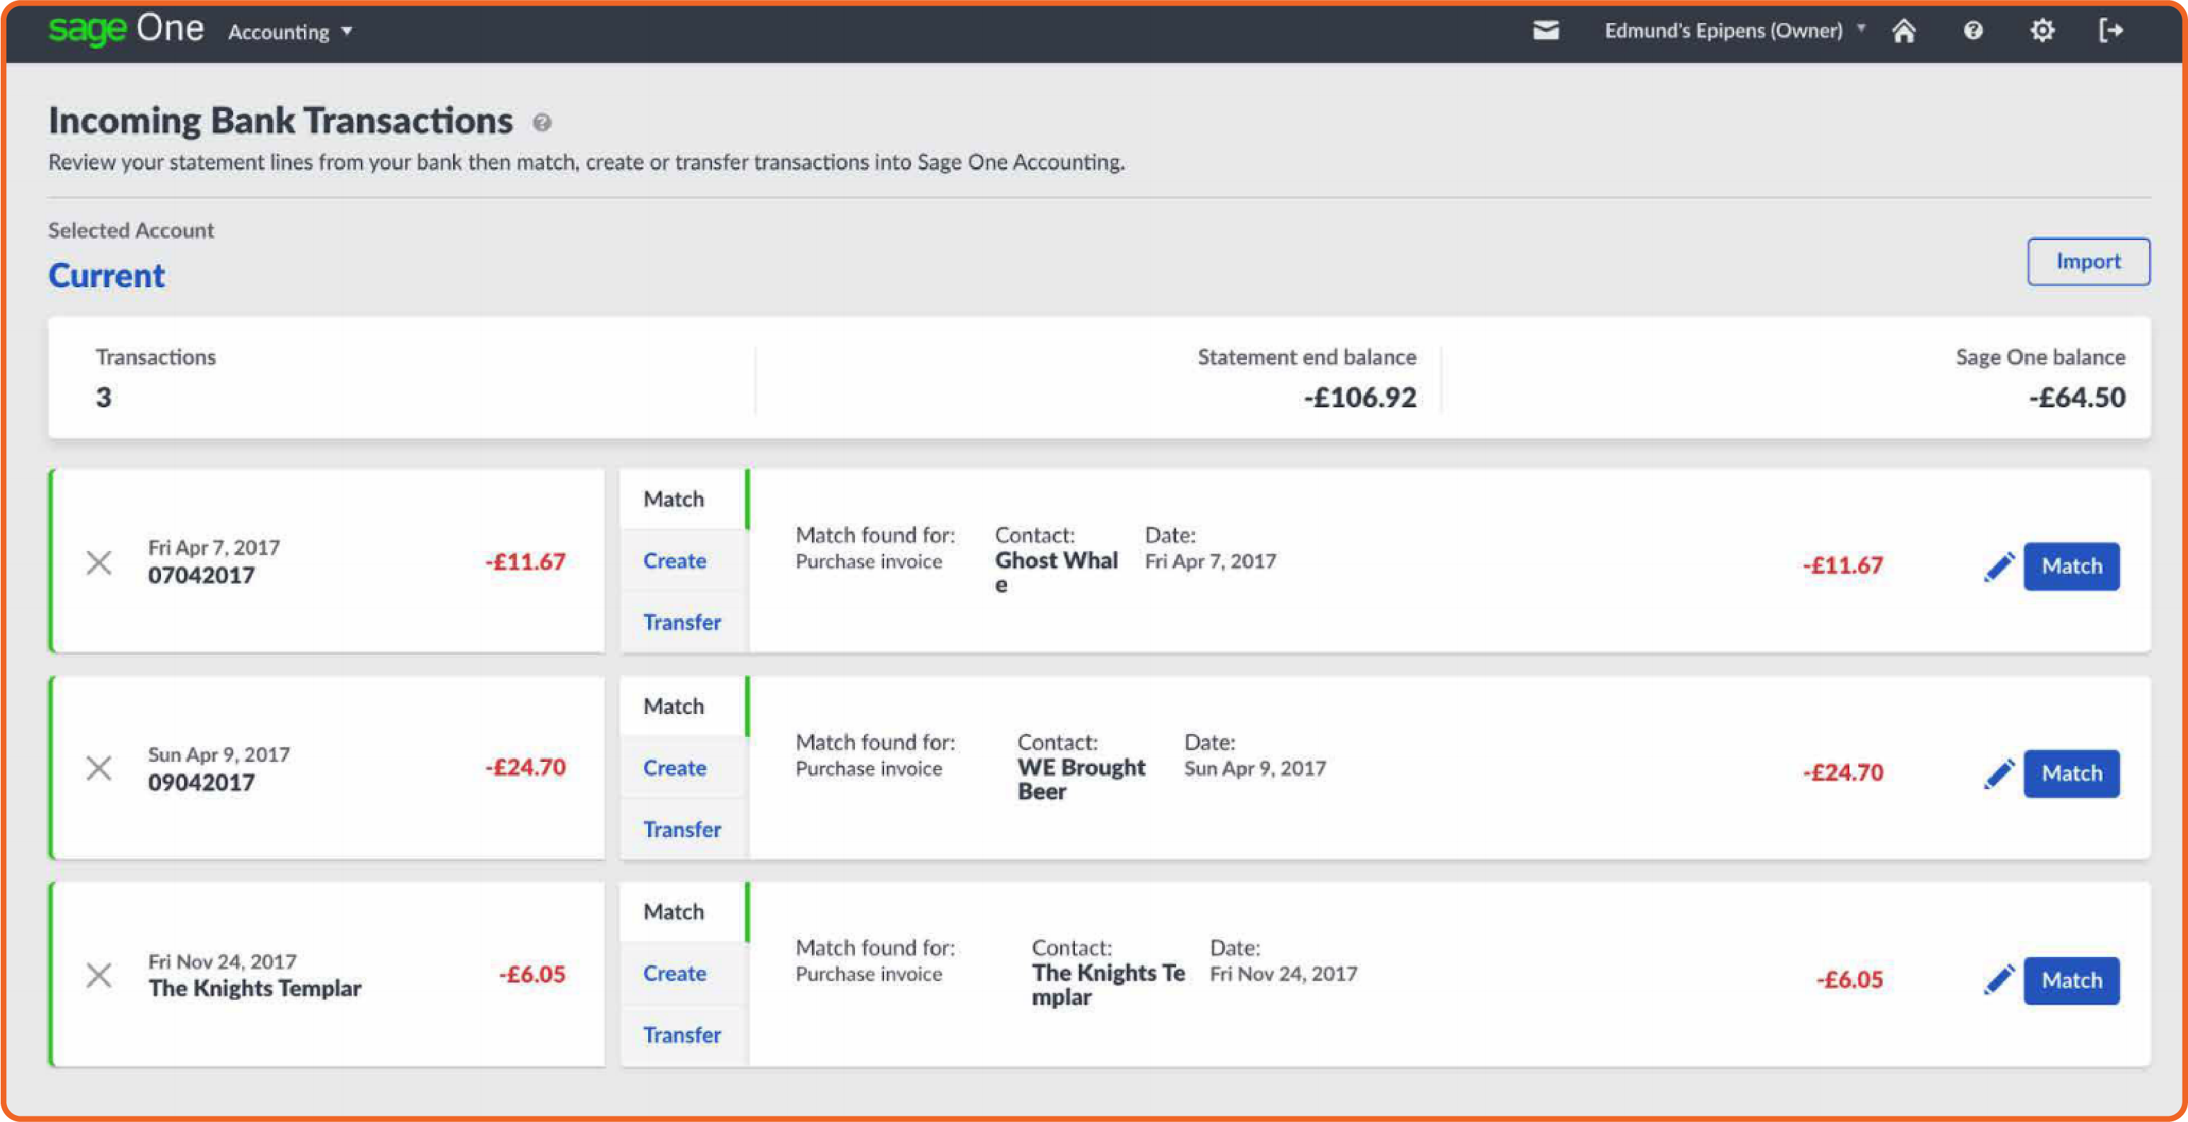Open the Current account link
Viewport: 2188px width, 1122px height.
(106, 276)
